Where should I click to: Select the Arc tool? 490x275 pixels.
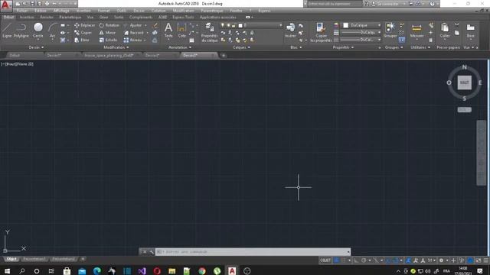[x=53, y=31]
